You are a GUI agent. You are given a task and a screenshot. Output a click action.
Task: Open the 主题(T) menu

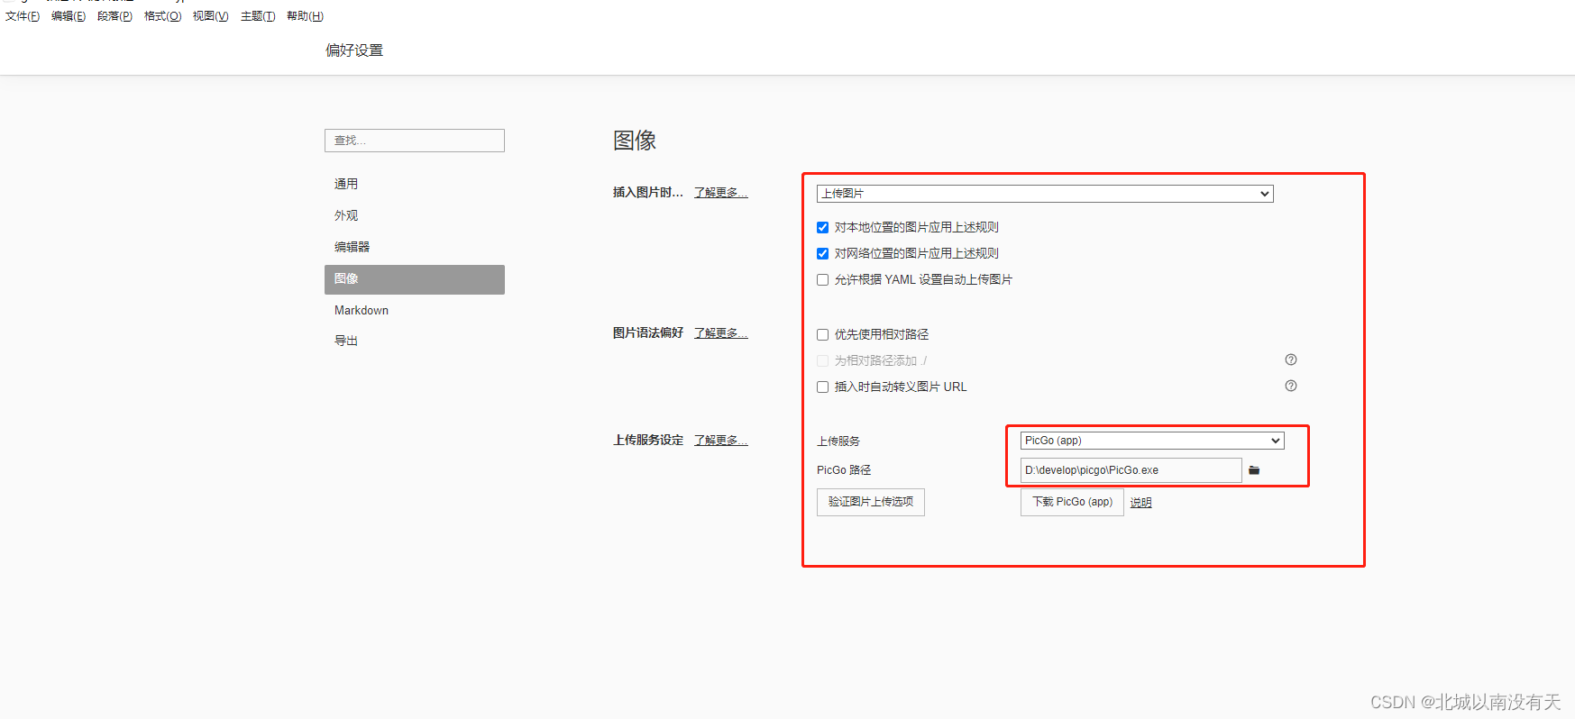tap(258, 16)
